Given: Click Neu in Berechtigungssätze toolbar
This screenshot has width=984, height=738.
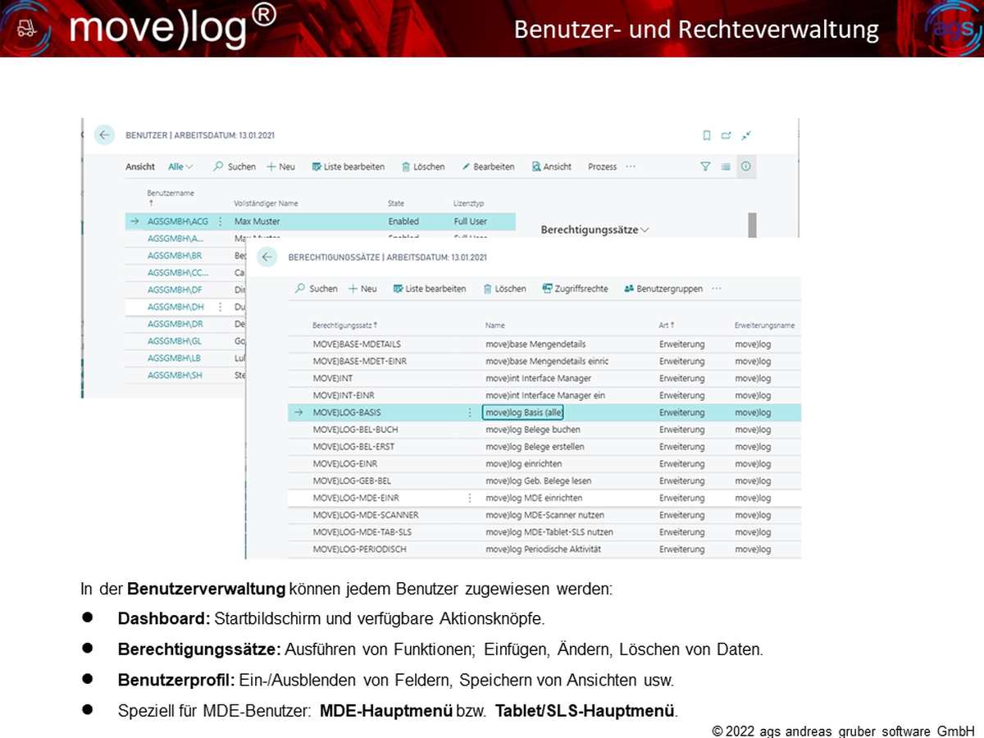Looking at the screenshot, I should [362, 289].
